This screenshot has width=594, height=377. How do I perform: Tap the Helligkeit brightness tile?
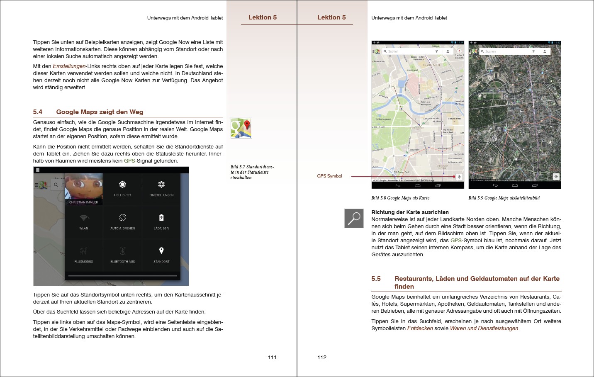click(122, 188)
